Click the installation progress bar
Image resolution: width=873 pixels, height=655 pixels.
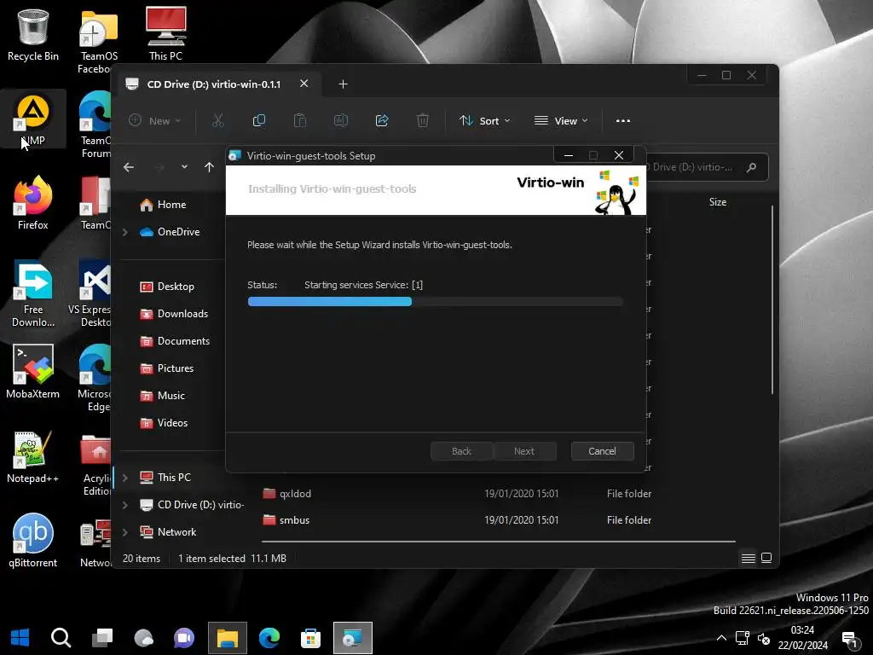(x=435, y=301)
